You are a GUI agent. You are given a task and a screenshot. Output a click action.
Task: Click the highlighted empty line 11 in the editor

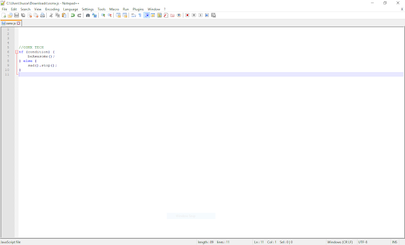pyautogui.click(x=211, y=75)
